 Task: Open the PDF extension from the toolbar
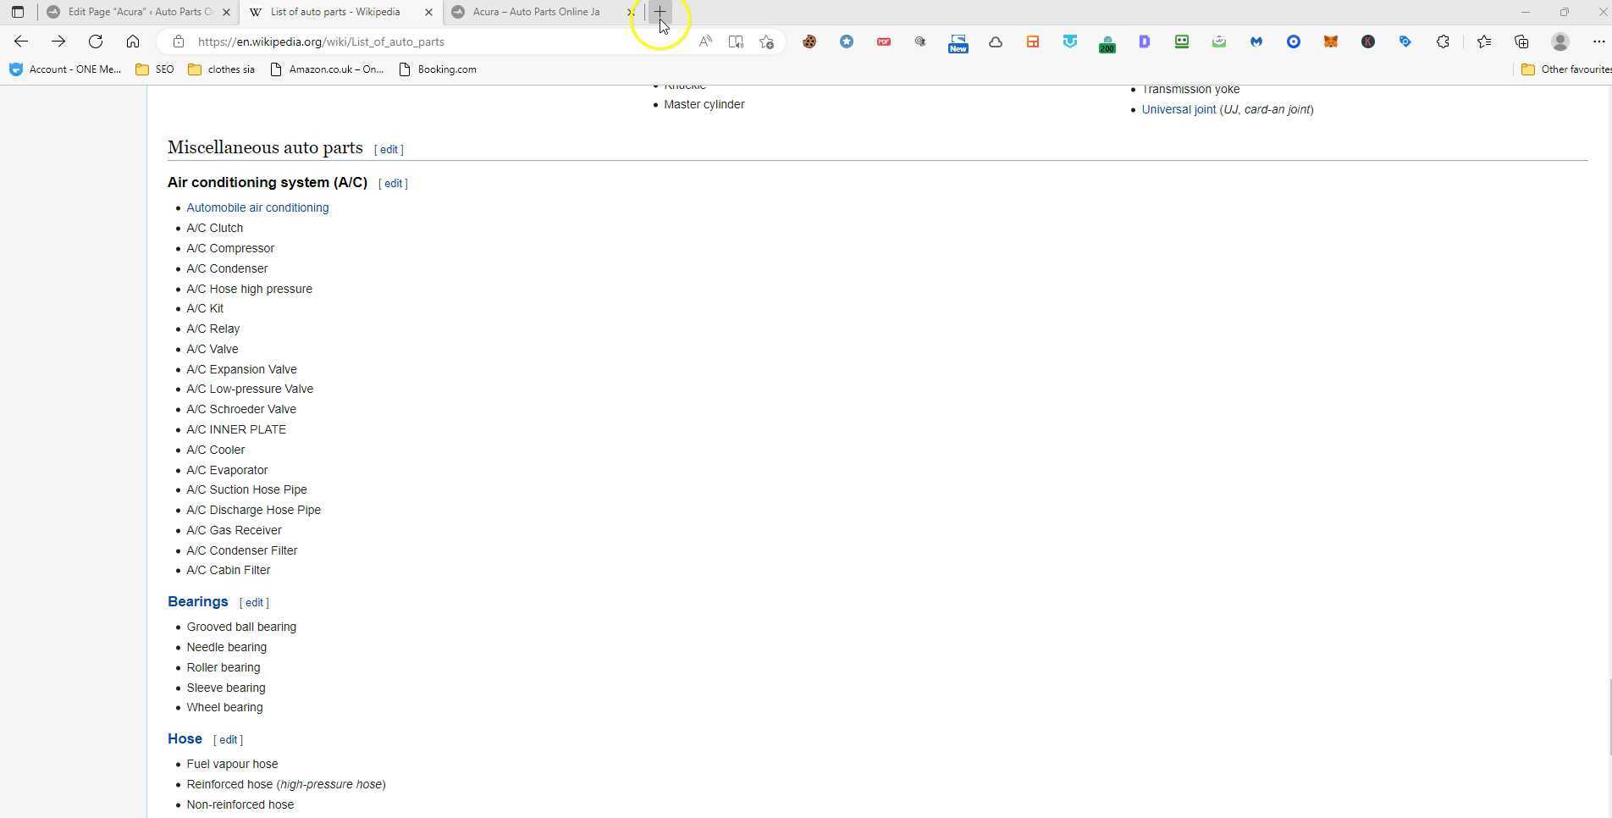tap(884, 41)
